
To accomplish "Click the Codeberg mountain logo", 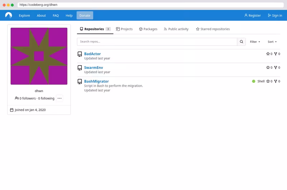I will point(8,15).
